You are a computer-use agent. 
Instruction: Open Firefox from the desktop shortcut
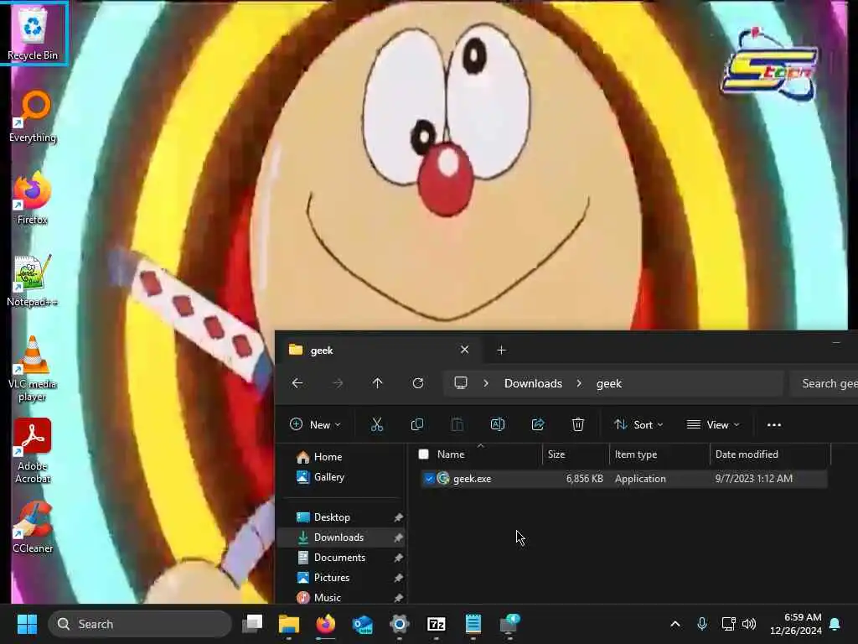point(33,198)
